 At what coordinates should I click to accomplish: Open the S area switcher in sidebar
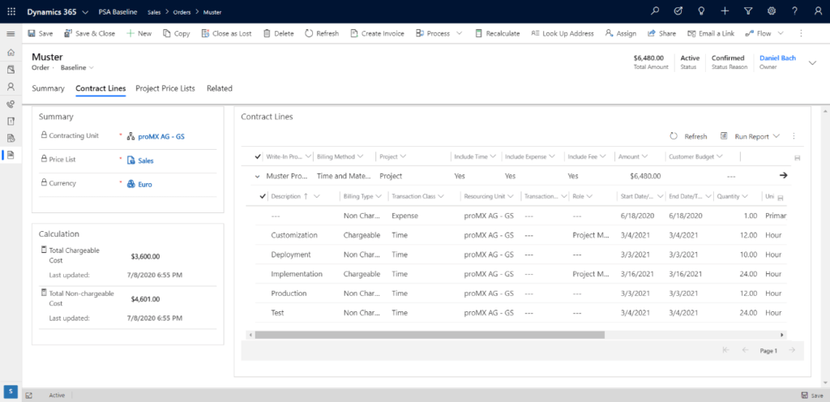point(11,392)
